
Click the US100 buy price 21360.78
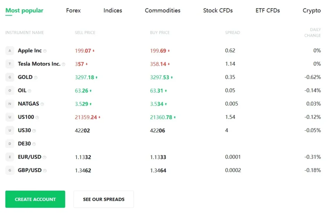click(161, 117)
